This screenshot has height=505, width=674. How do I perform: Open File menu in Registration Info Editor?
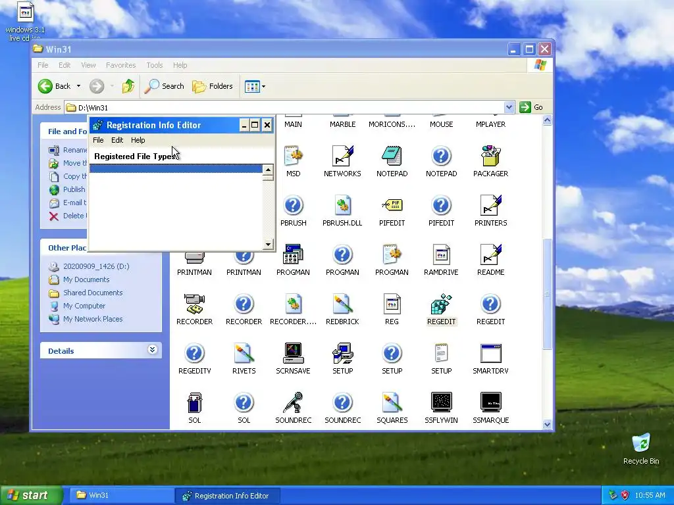click(98, 140)
